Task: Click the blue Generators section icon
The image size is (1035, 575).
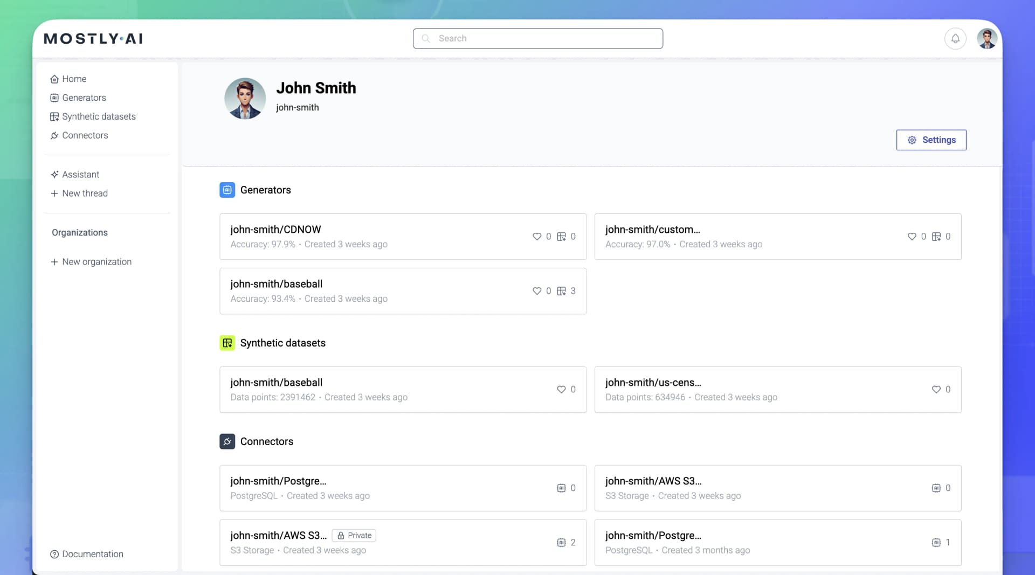Action: click(227, 190)
